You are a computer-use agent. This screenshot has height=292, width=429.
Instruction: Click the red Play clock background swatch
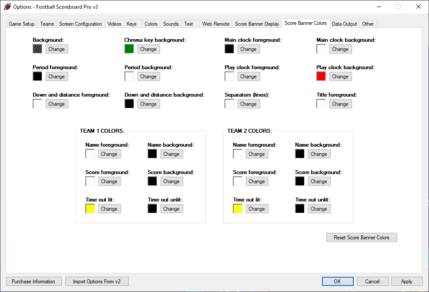321,77
